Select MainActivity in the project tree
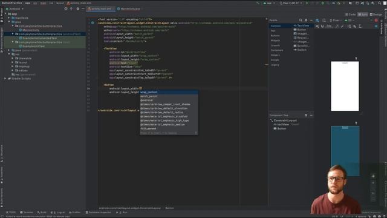This screenshot has width=387, height=218. pos(29,30)
